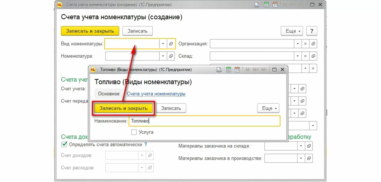Viewport: 381px width, 182px height.
Task: Click into the Вид номенклатуры input field
Action: coord(132,44)
